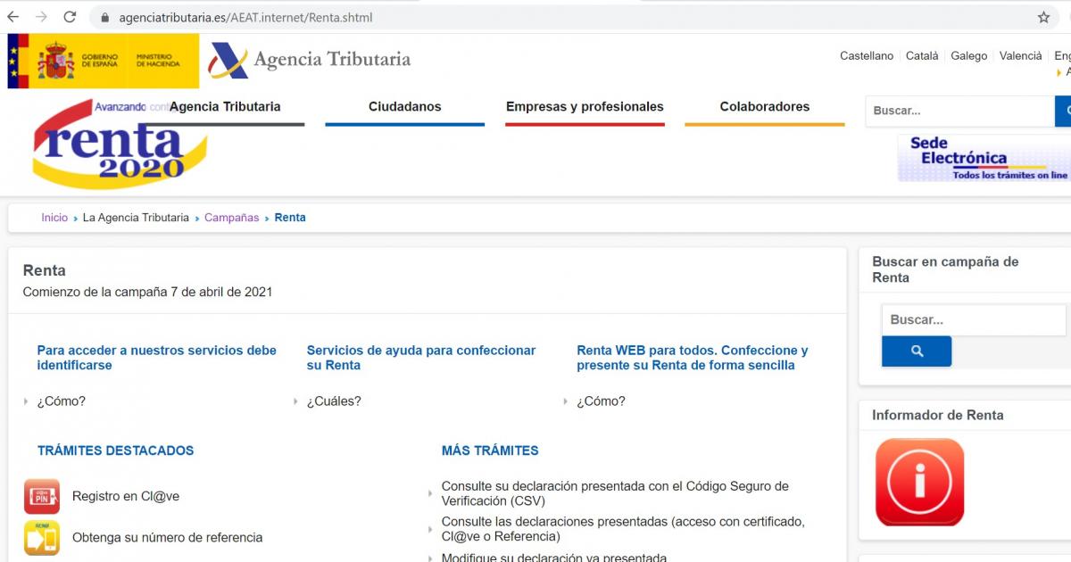1071x562 pixels.
Task: Click the Renta breadcrumb item
Action: pos(290,218)
